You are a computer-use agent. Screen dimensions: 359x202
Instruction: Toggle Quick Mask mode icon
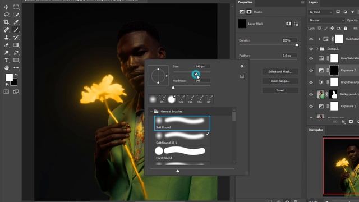[6, 91]
